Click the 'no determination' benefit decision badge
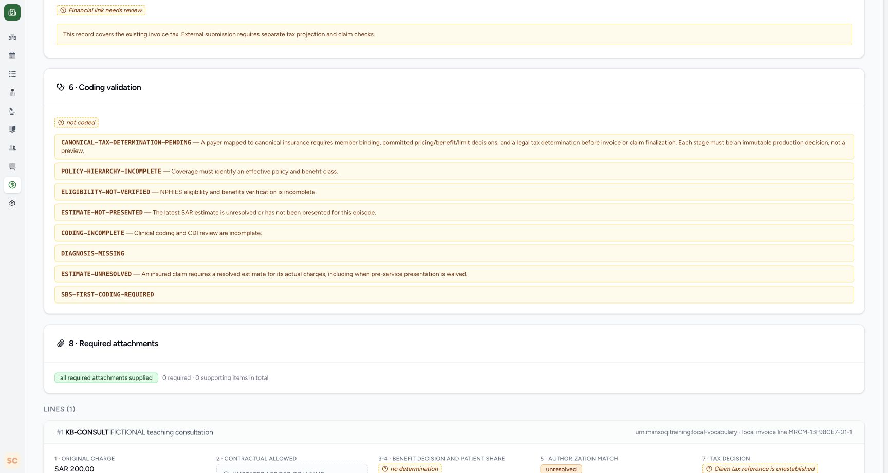Image resolution: width=888 pixels, height=473 pixels. 410,469
